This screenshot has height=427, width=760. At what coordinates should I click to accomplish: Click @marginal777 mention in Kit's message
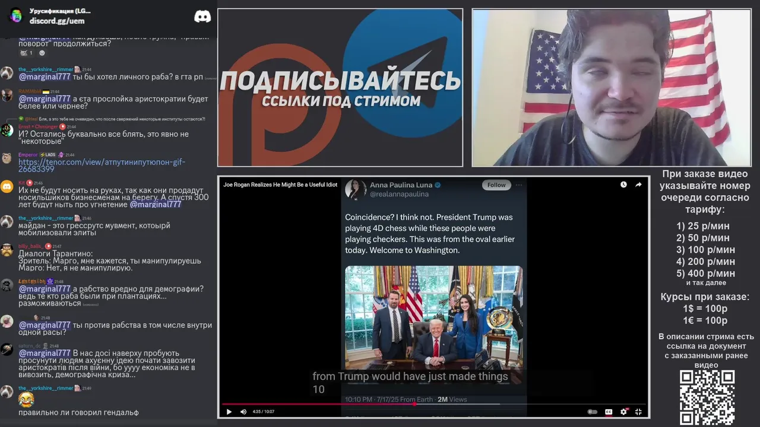click(x=156, y=204)
